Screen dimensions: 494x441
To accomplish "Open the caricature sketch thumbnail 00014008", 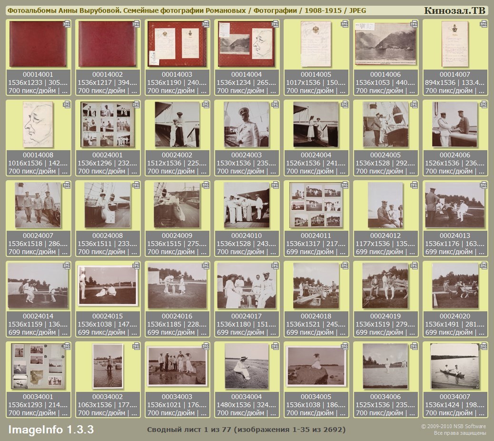I will [x=38, y=125].
